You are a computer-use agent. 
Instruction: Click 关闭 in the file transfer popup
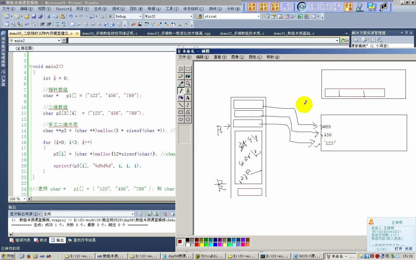pos(408,249)
